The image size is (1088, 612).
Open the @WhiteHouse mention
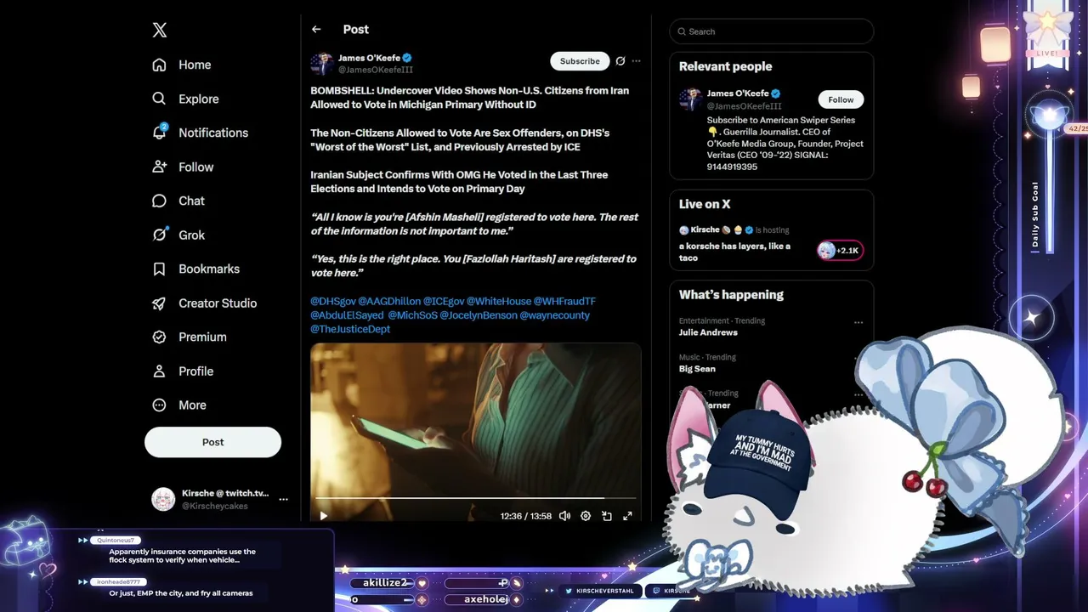tap(499, 301)
